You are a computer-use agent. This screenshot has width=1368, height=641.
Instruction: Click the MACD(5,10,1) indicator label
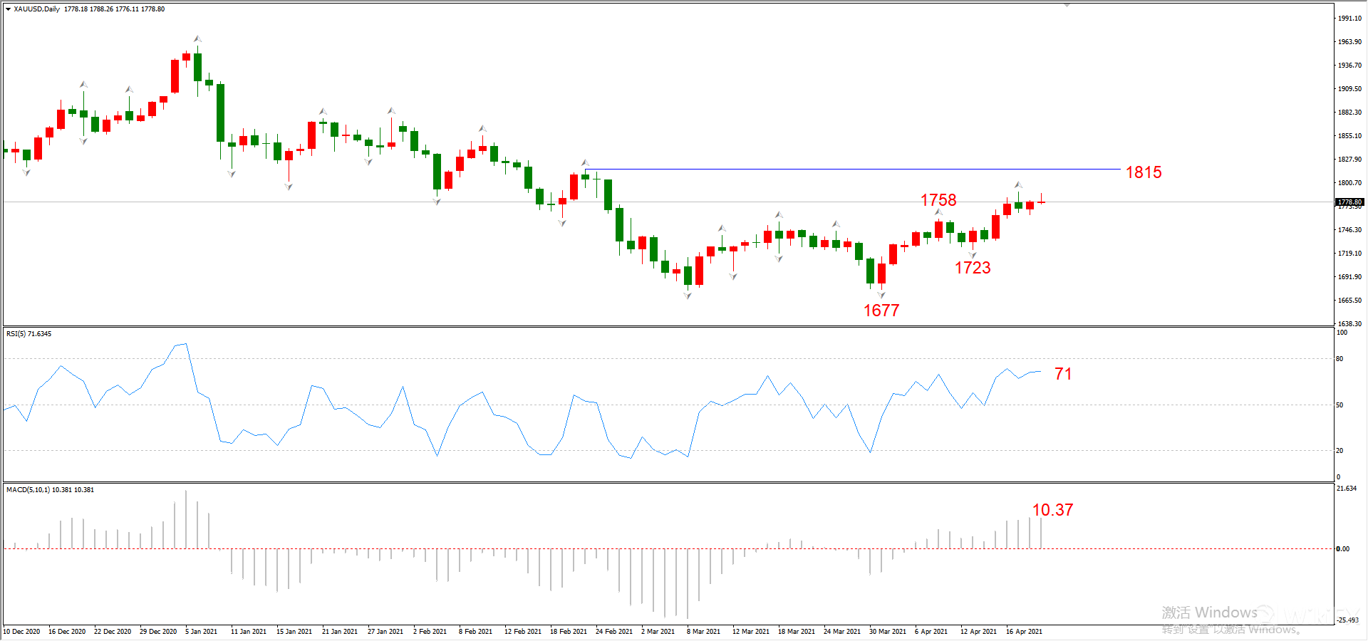point(50,490)
